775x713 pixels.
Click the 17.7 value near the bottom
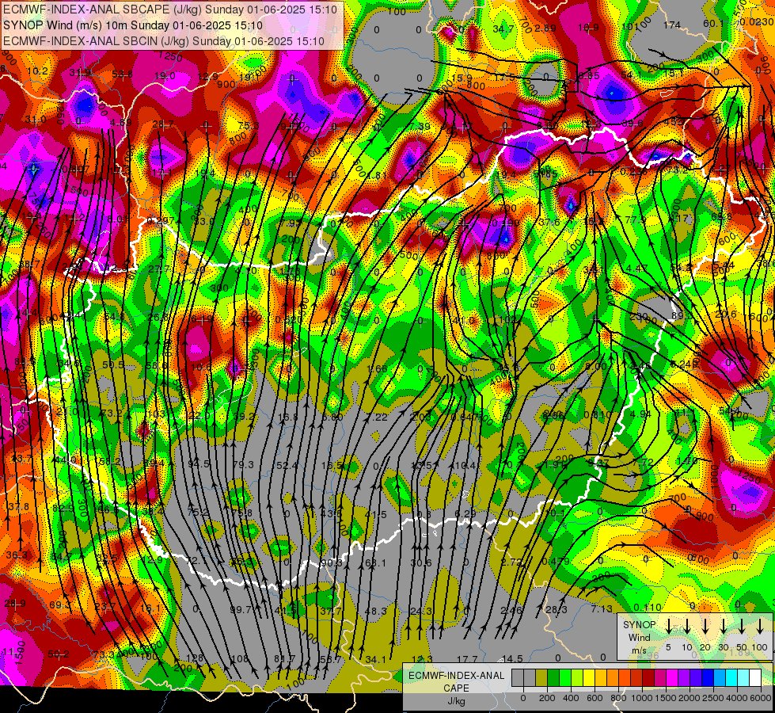click(x=467, y=658)
